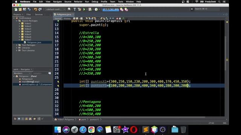The height and width of the screenshot is (135, 241).
Task: Switch to the Services tab
Action: click(39, 14)
